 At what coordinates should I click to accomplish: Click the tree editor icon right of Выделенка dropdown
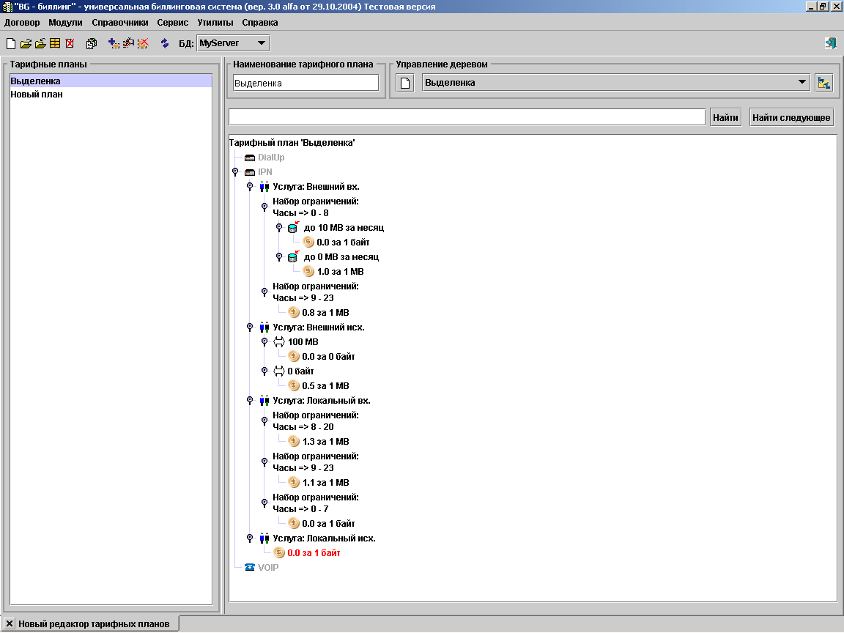pos(823,83)
